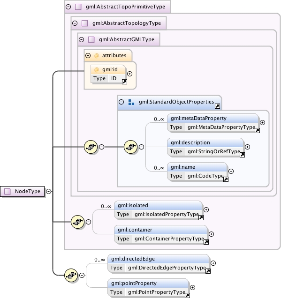Select the attributes header label

coord(114,55)
